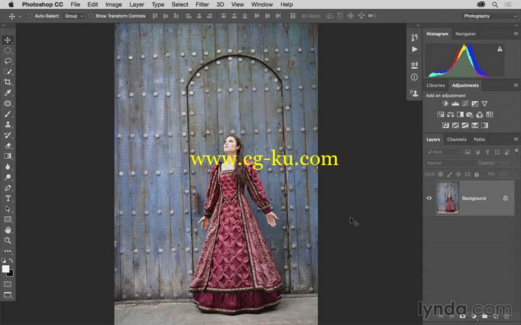Screen dimensions: 521x325
Task: Open the Kind filter dropdown
Action: pos(443,152)
